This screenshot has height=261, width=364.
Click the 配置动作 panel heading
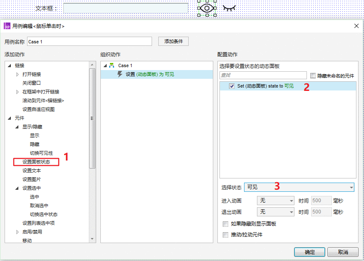coord(227,54)
